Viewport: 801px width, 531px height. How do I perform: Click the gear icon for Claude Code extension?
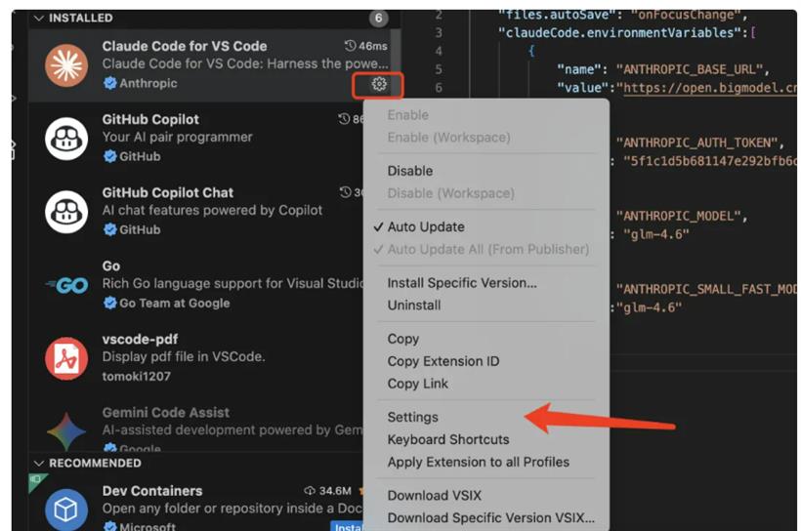coord(379,84)
